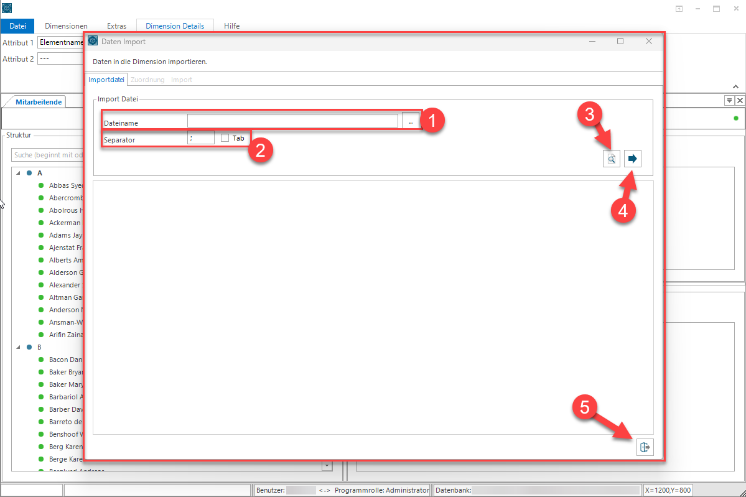Select Altman entry in the tree
This screenshot has height=497, width=746.
click(66, 297)
